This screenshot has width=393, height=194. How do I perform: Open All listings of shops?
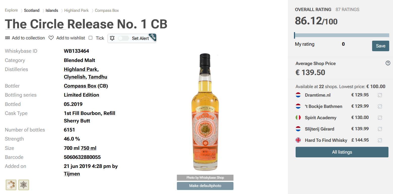pyautogui.click(x=342, y=152)
